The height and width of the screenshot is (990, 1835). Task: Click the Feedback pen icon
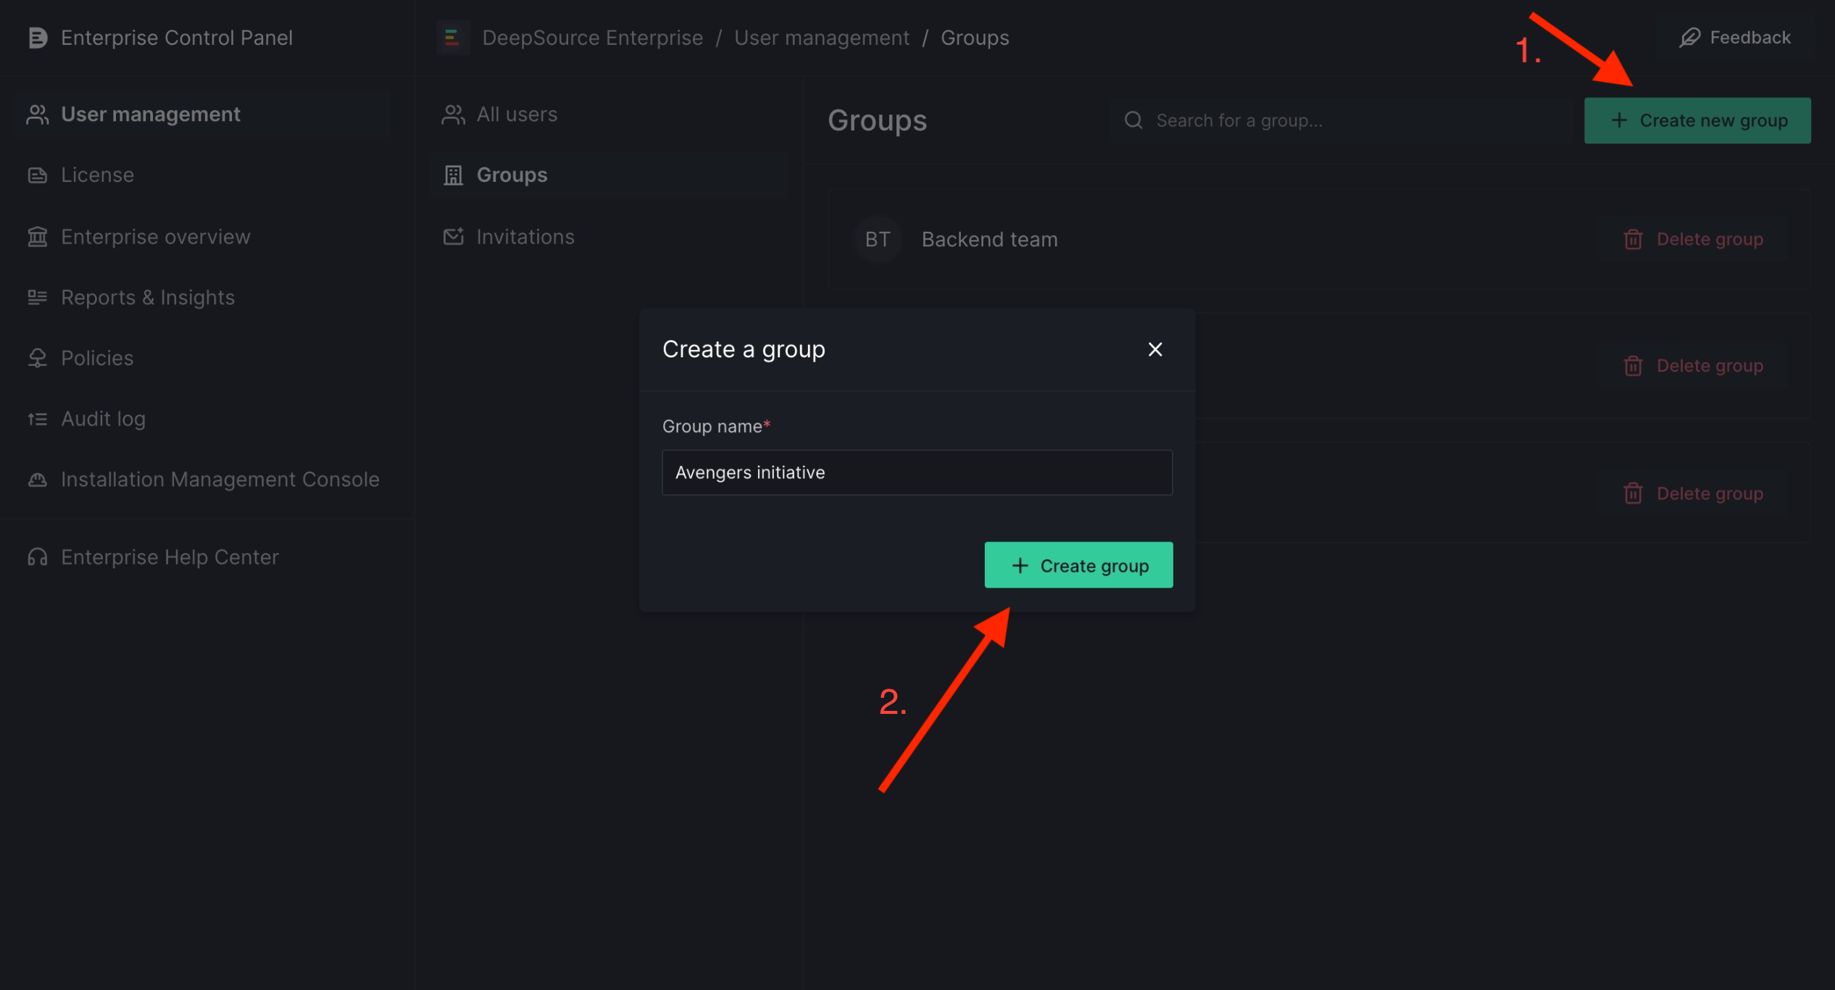1689,37
